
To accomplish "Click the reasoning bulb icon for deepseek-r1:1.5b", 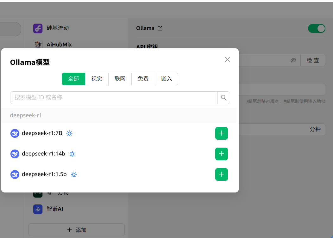I will 74,174.
